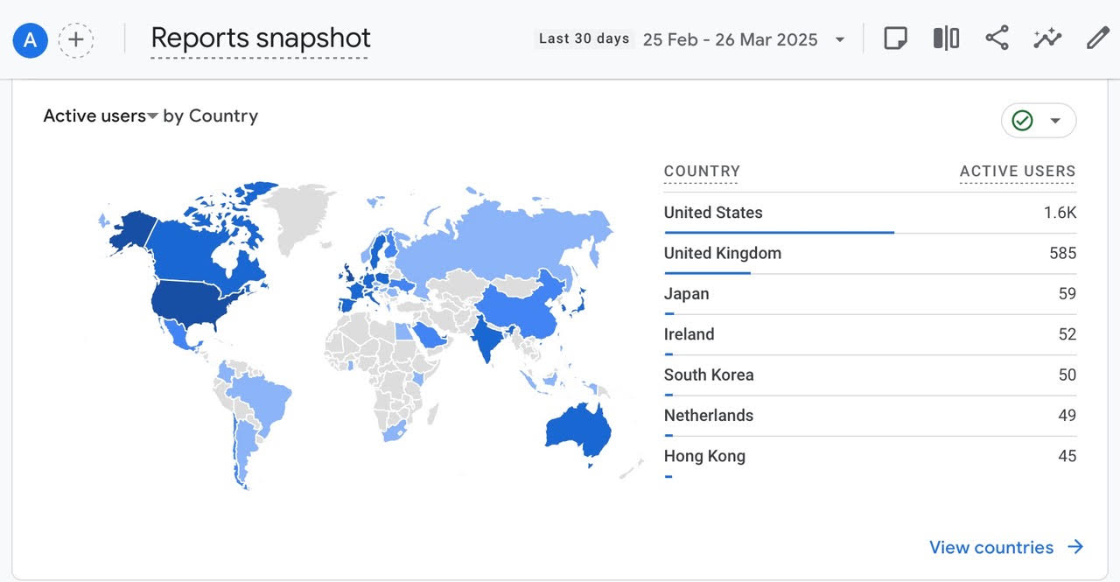Click the COUNTRY column header
Viewport: 1120px width, 582px height.
pyautogui.click(x=702, y=172)
